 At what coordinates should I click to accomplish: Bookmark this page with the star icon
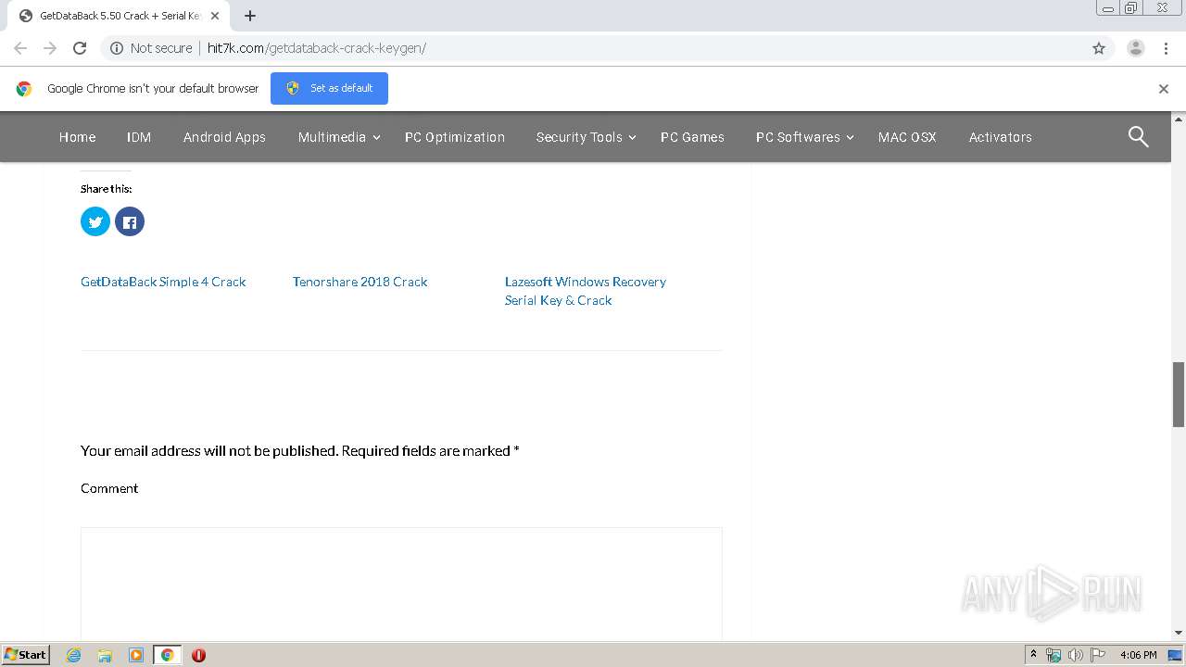(1099, 48)
